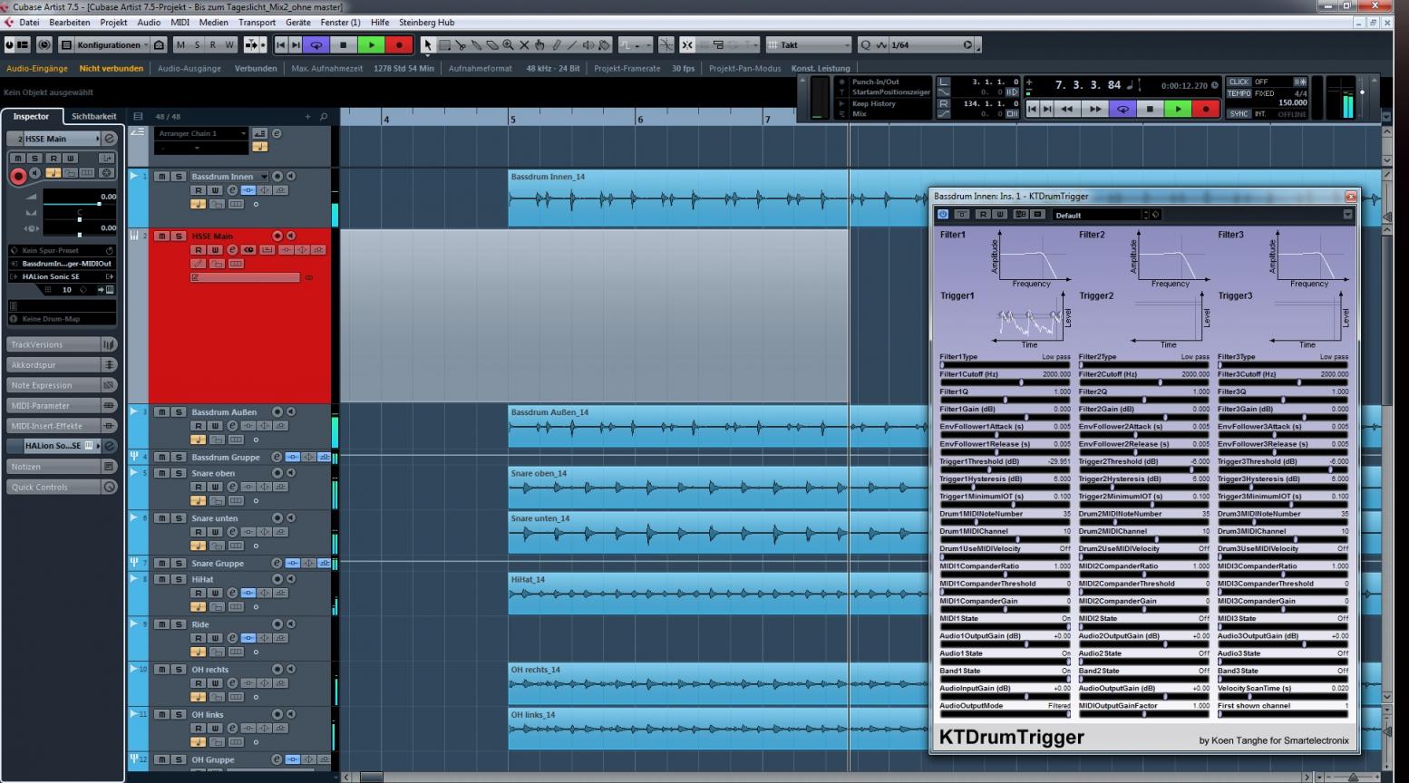Expand the MIDI-Parameter inspector section

(62, 405)
